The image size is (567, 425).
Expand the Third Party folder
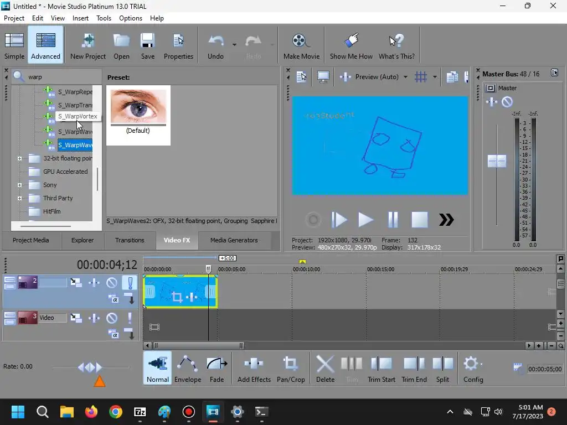19,198
